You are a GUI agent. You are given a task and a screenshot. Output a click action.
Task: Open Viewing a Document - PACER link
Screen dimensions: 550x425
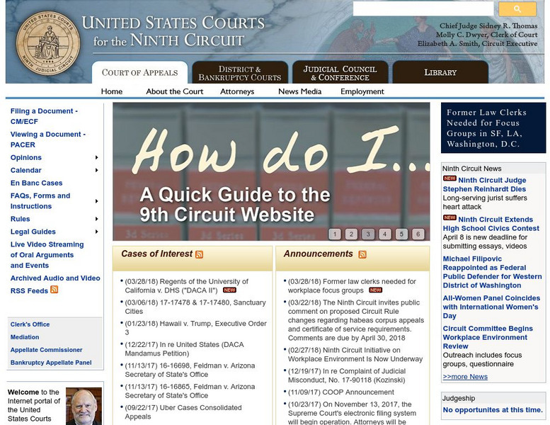pos(48,140)
